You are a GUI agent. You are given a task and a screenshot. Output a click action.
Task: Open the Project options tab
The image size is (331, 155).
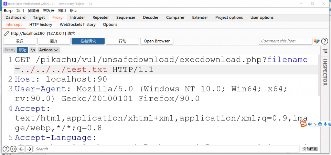pos(229,17)
